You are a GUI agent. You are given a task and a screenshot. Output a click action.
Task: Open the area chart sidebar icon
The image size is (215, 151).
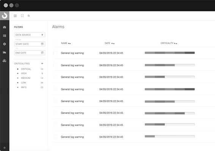coord(5,52)
